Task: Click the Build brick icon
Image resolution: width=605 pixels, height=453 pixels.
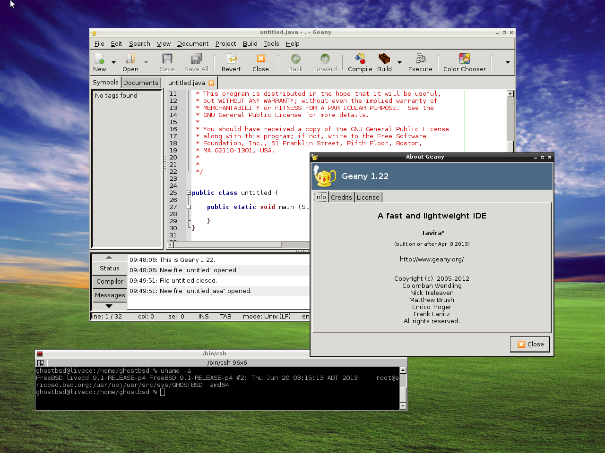Action: pyautogui.click(x=384, y=59)
